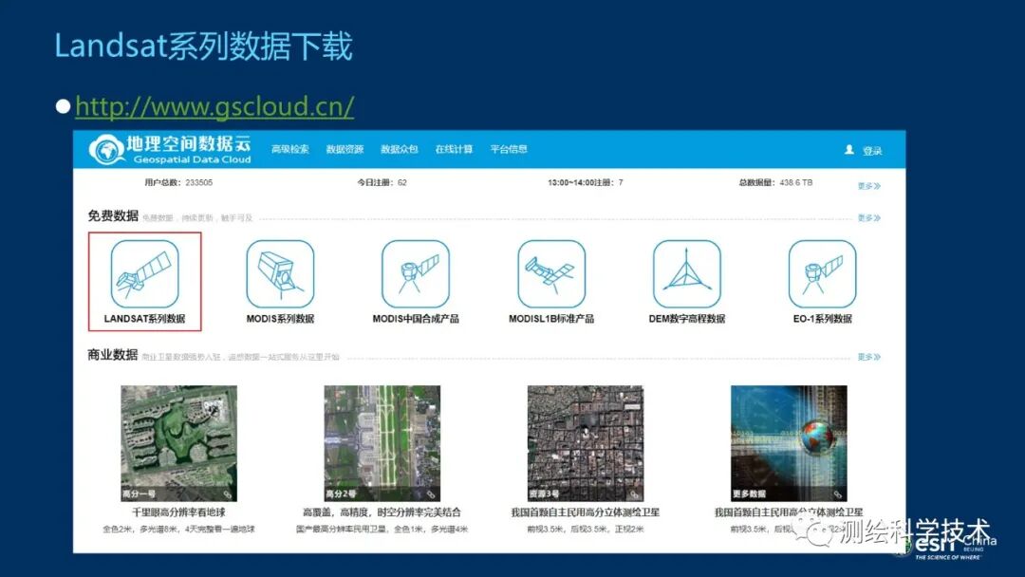Select the MODIS系列数据 satellite icon
This screenshot has height=577, width=1025.
click(x=280, y=274)
